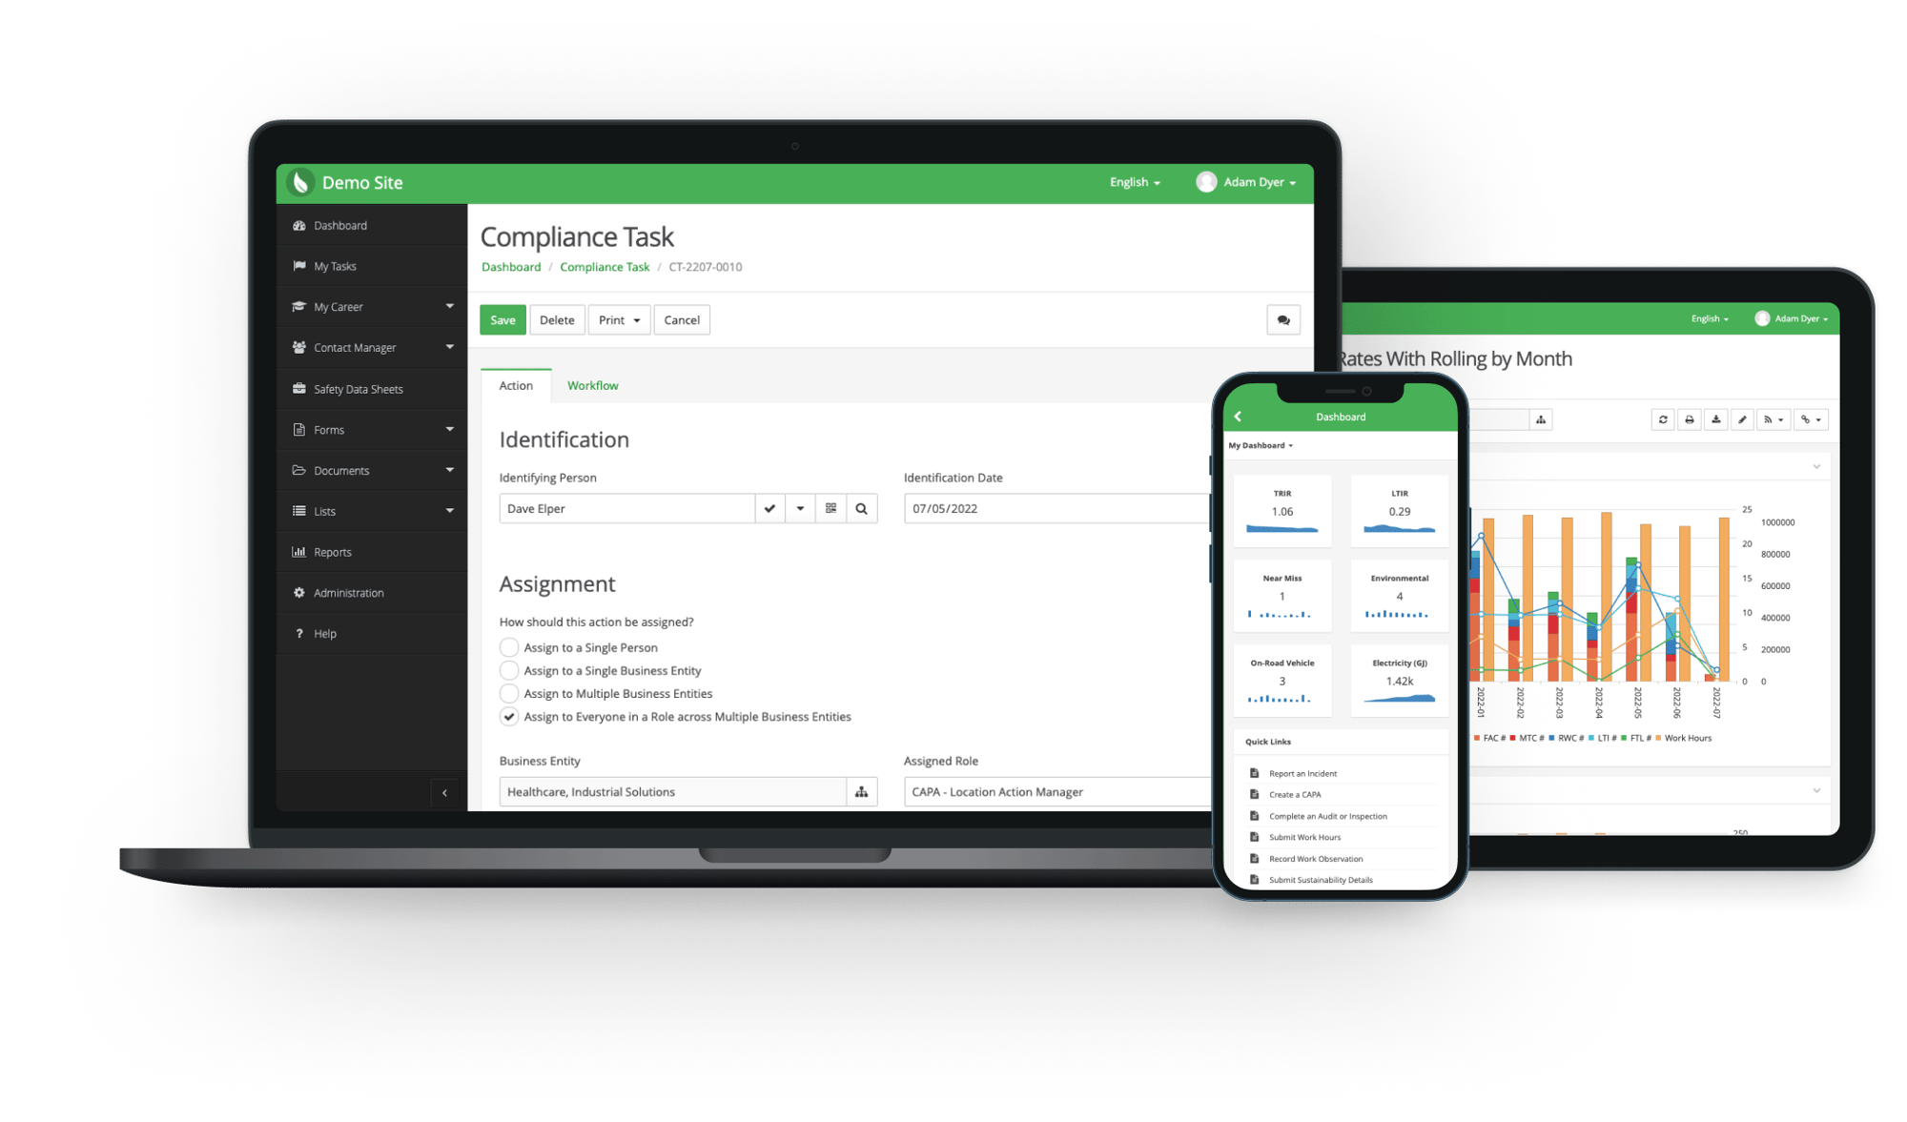Click the My Tasks sidebar icon

297,266
